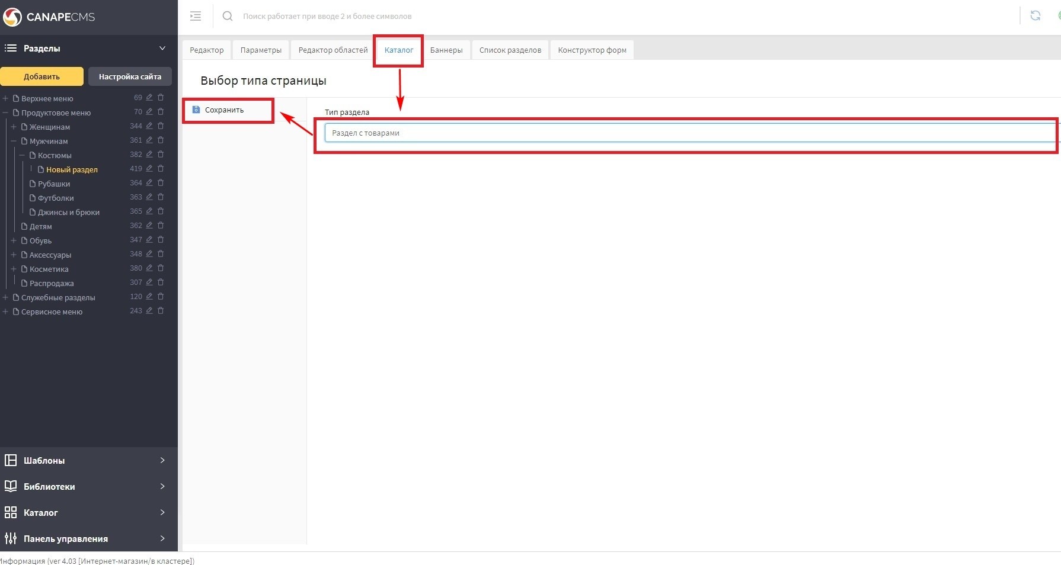Expand the Женщинам tree node
The width and height of the screenshot is (1061, 565).
click(14, 127)
